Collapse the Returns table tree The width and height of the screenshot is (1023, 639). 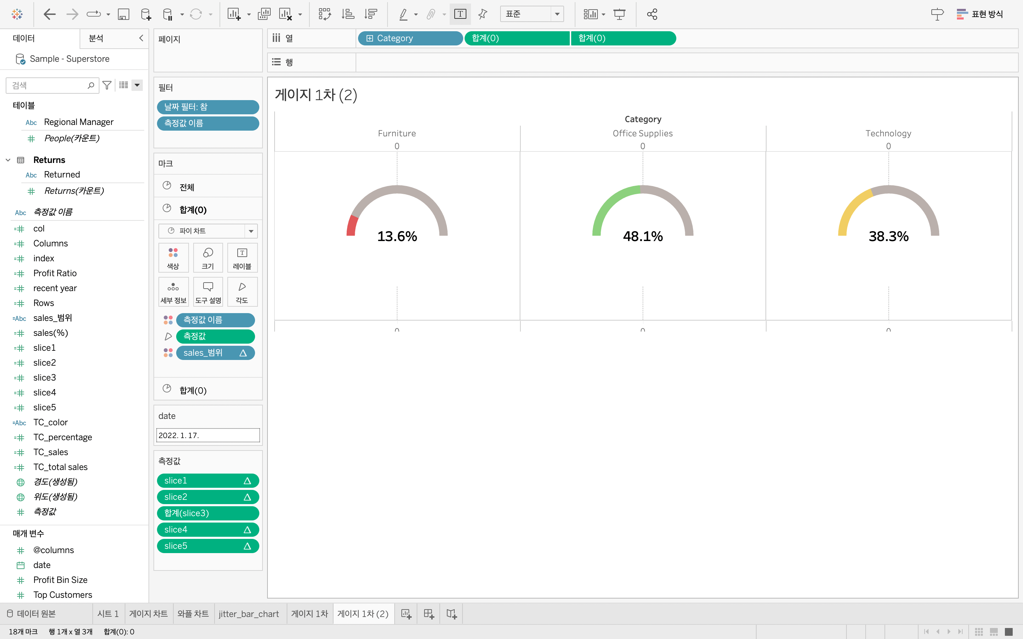[8, 160]
